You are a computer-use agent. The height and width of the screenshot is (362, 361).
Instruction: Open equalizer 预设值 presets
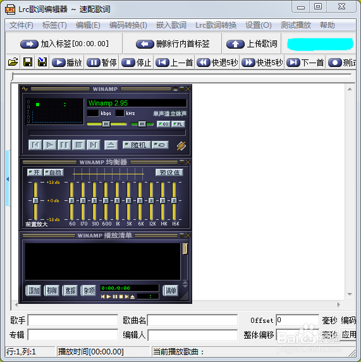tap(169, 172)
